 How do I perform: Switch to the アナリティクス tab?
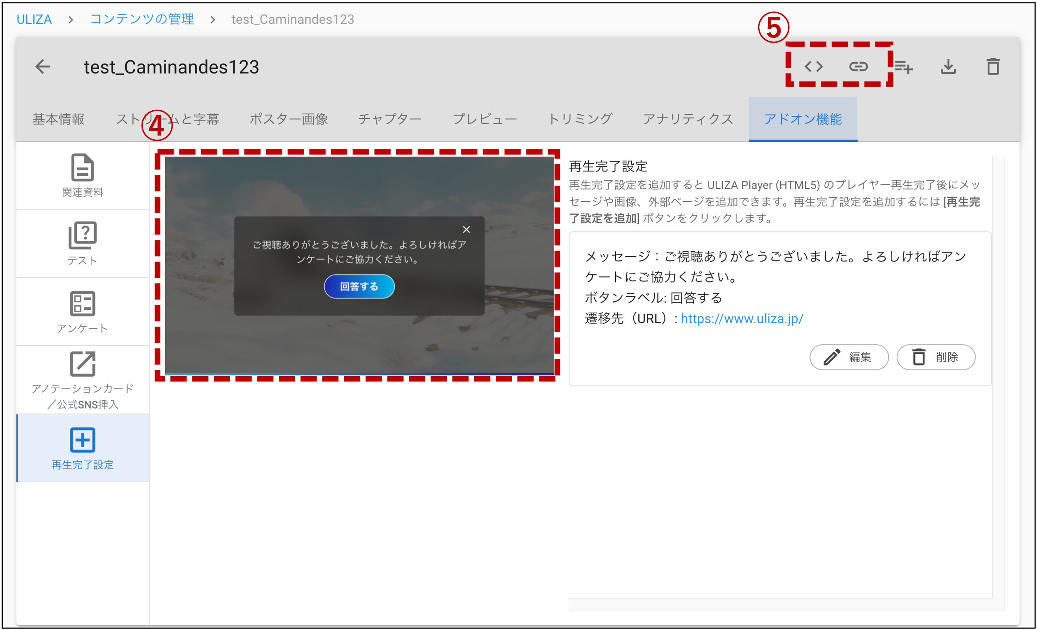pos(688,119)
